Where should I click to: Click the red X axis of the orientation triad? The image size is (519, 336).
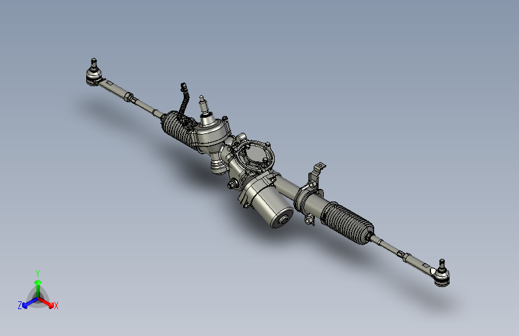(x=46, y=302)
